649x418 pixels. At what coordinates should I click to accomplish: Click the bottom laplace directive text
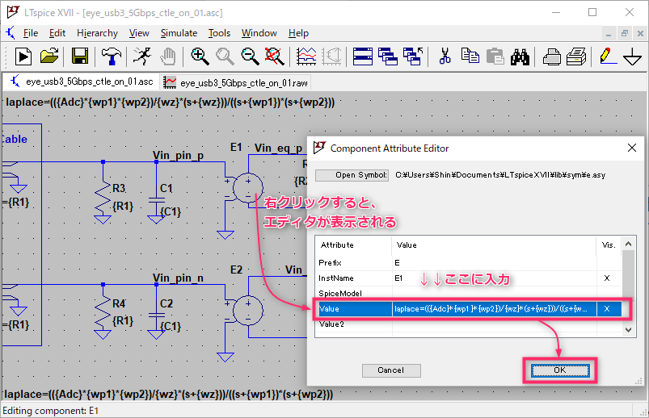(168, 394)
